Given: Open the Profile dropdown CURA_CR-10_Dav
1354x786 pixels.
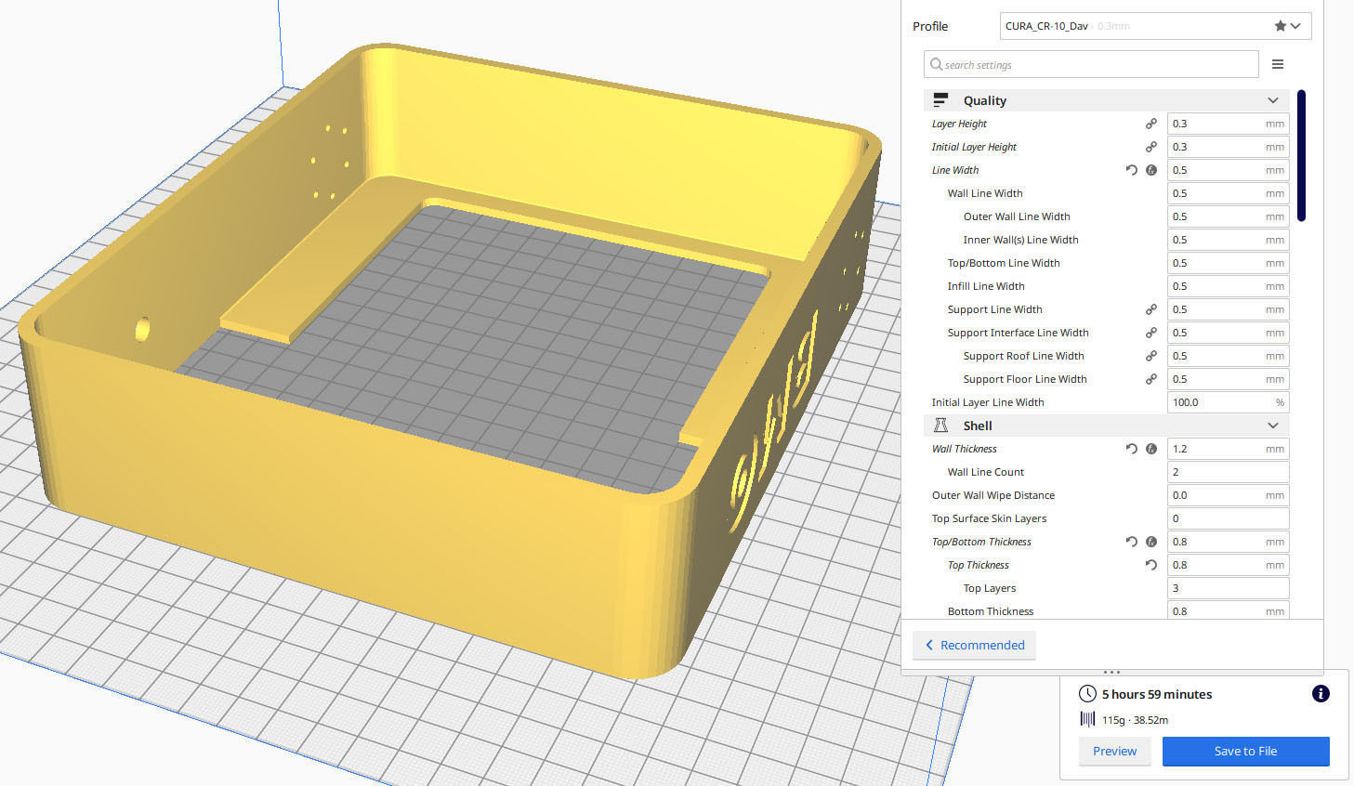Looking at the screenshot, I should click(1156, 26).
